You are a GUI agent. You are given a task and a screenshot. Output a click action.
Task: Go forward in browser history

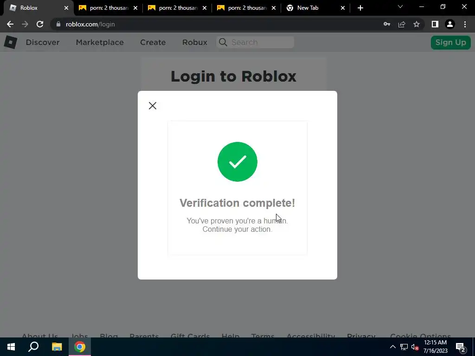(25, 24)
